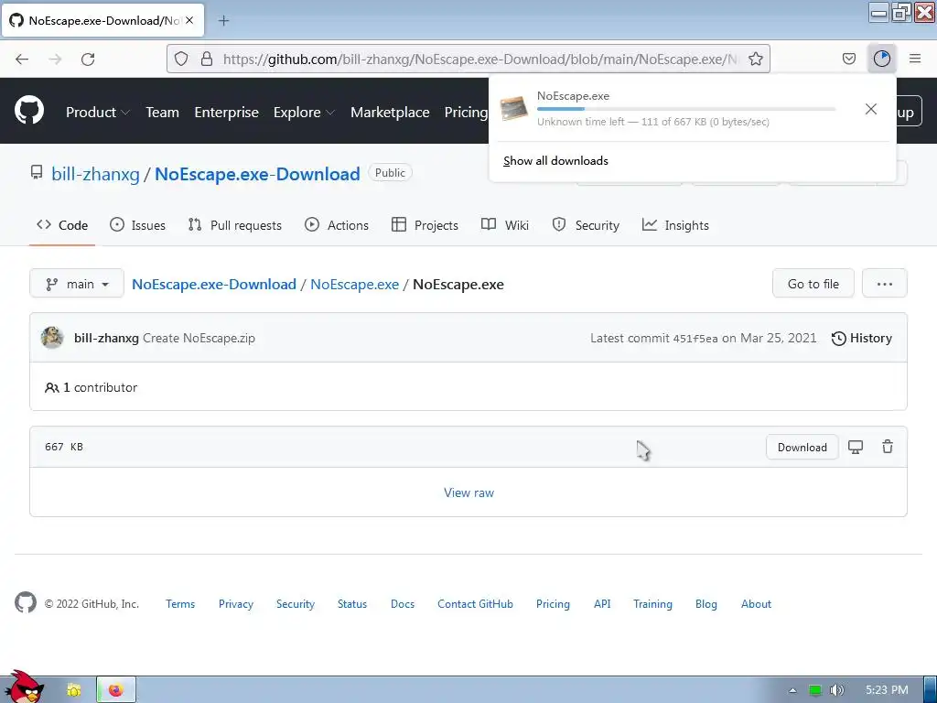Open Create NoEscape.zip commit message
937x703 pixels.
[x=199, y=338]
